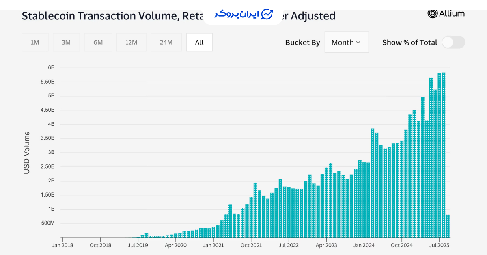Toggle the Show % of Total switch
Screen dimensions: 487x255
pyautogui.click(x=453, y=42)
